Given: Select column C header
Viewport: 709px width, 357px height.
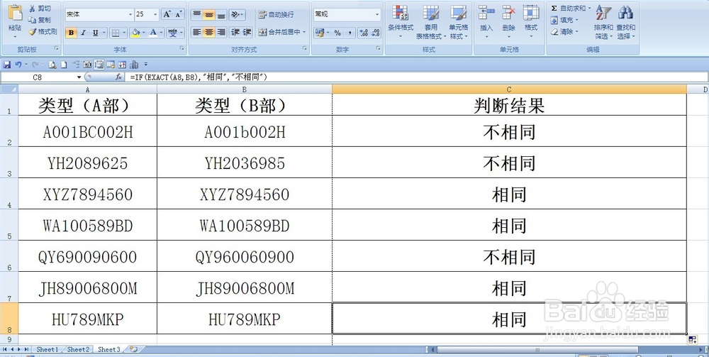Looking at the screenshot, I should point(509,89).
